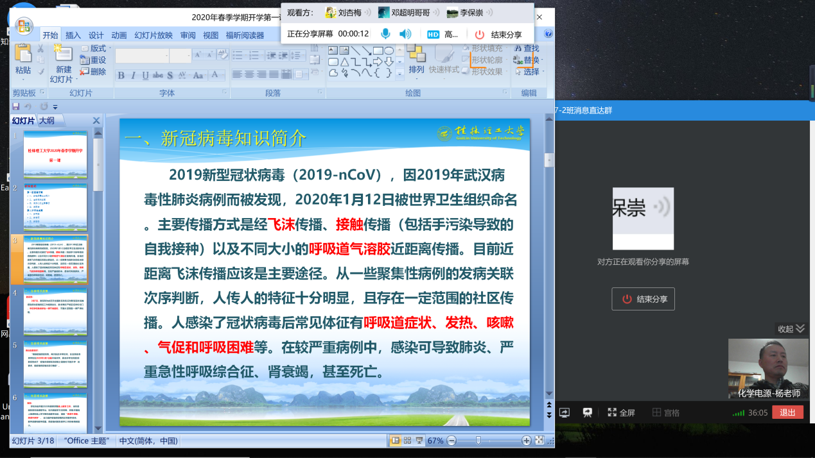Select slide 4 thumbnail

pos(55,312)
